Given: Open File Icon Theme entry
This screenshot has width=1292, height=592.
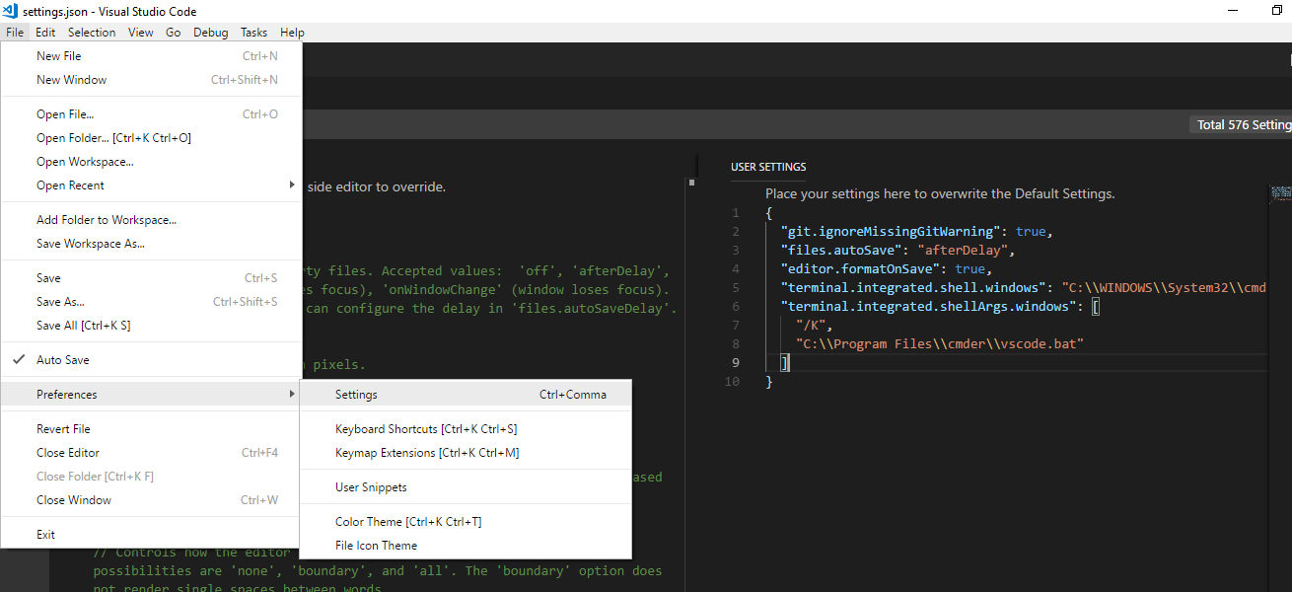Looking at the screenshot, I should click(x=466, y=546).
